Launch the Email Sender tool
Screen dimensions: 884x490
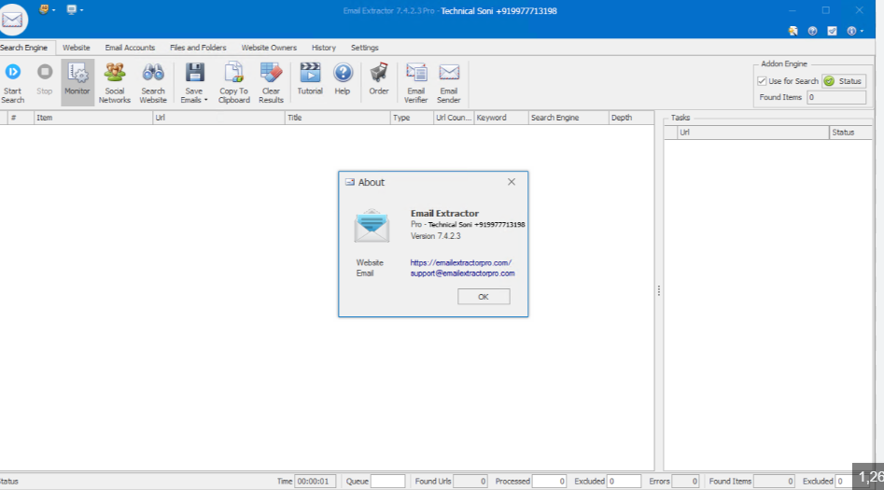pyautogui.click(x=449, y=83)
